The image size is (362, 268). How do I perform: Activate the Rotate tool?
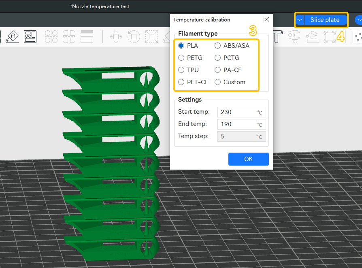coord(134,36)
